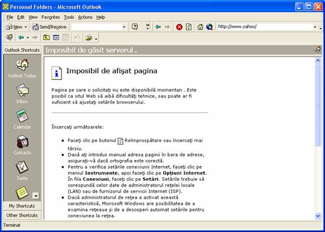Stop loading with the red X icon

point(179,27)
